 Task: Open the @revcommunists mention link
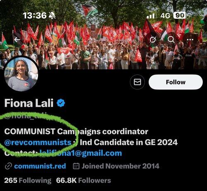(38, 142)
